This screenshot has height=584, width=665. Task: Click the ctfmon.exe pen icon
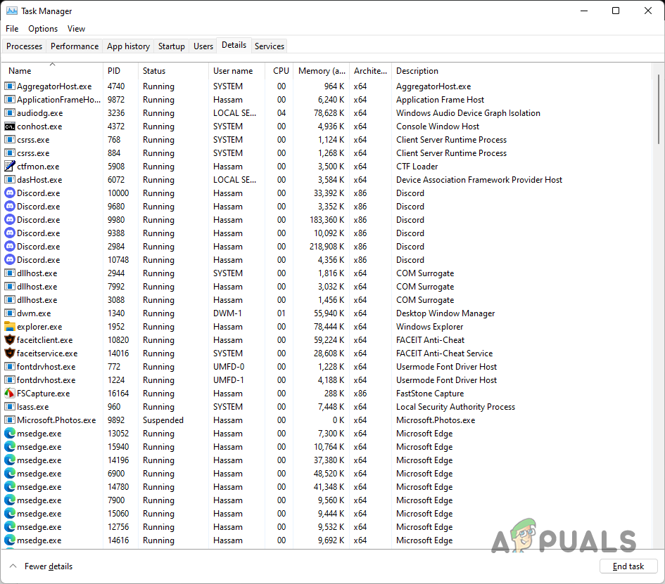pyautogui.click(x=10, y=166)
